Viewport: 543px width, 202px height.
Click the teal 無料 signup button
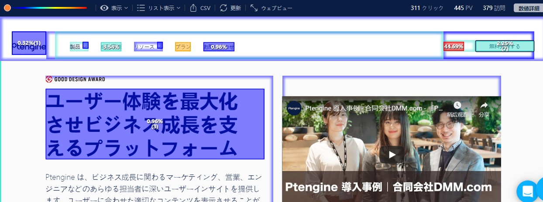click(505, 46)
